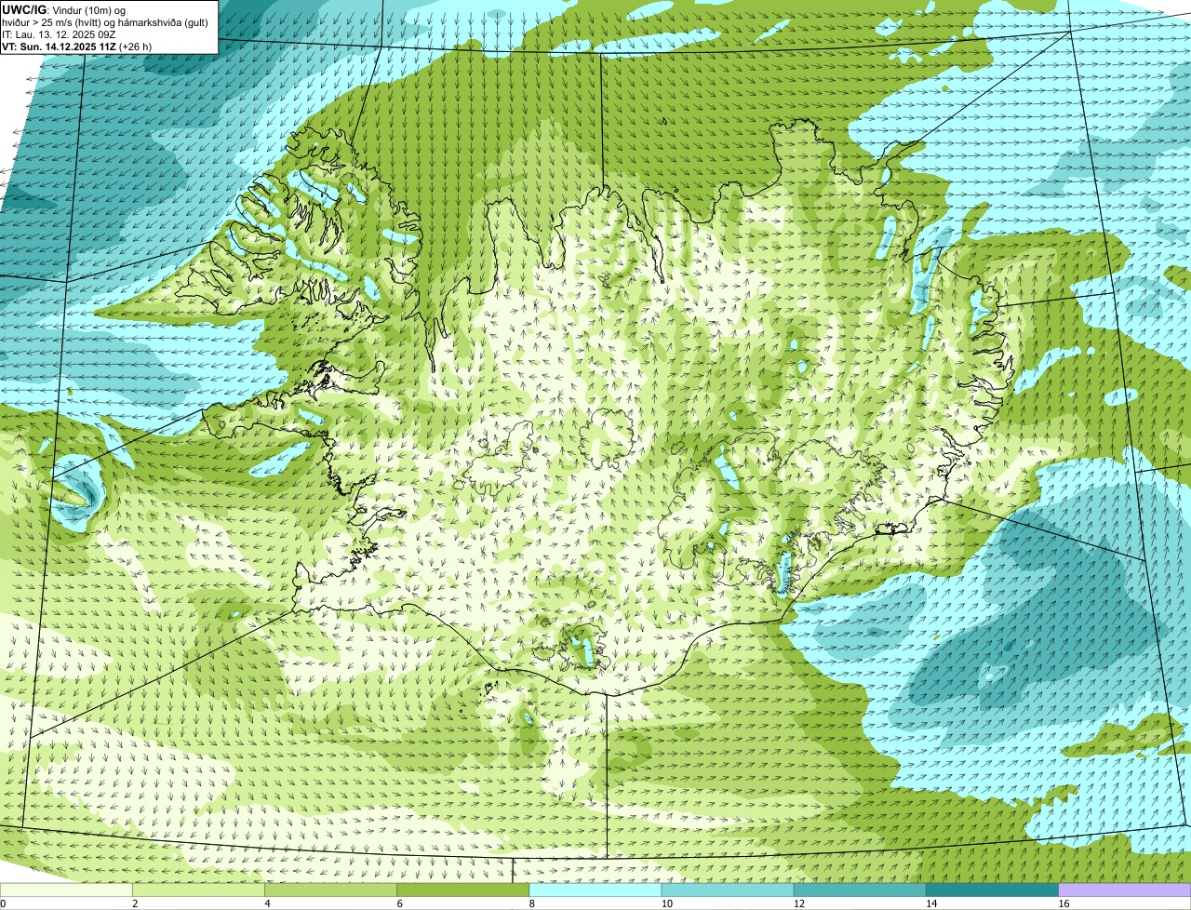
Task: Click the legend scale label '14'
Action: [931, 903]
